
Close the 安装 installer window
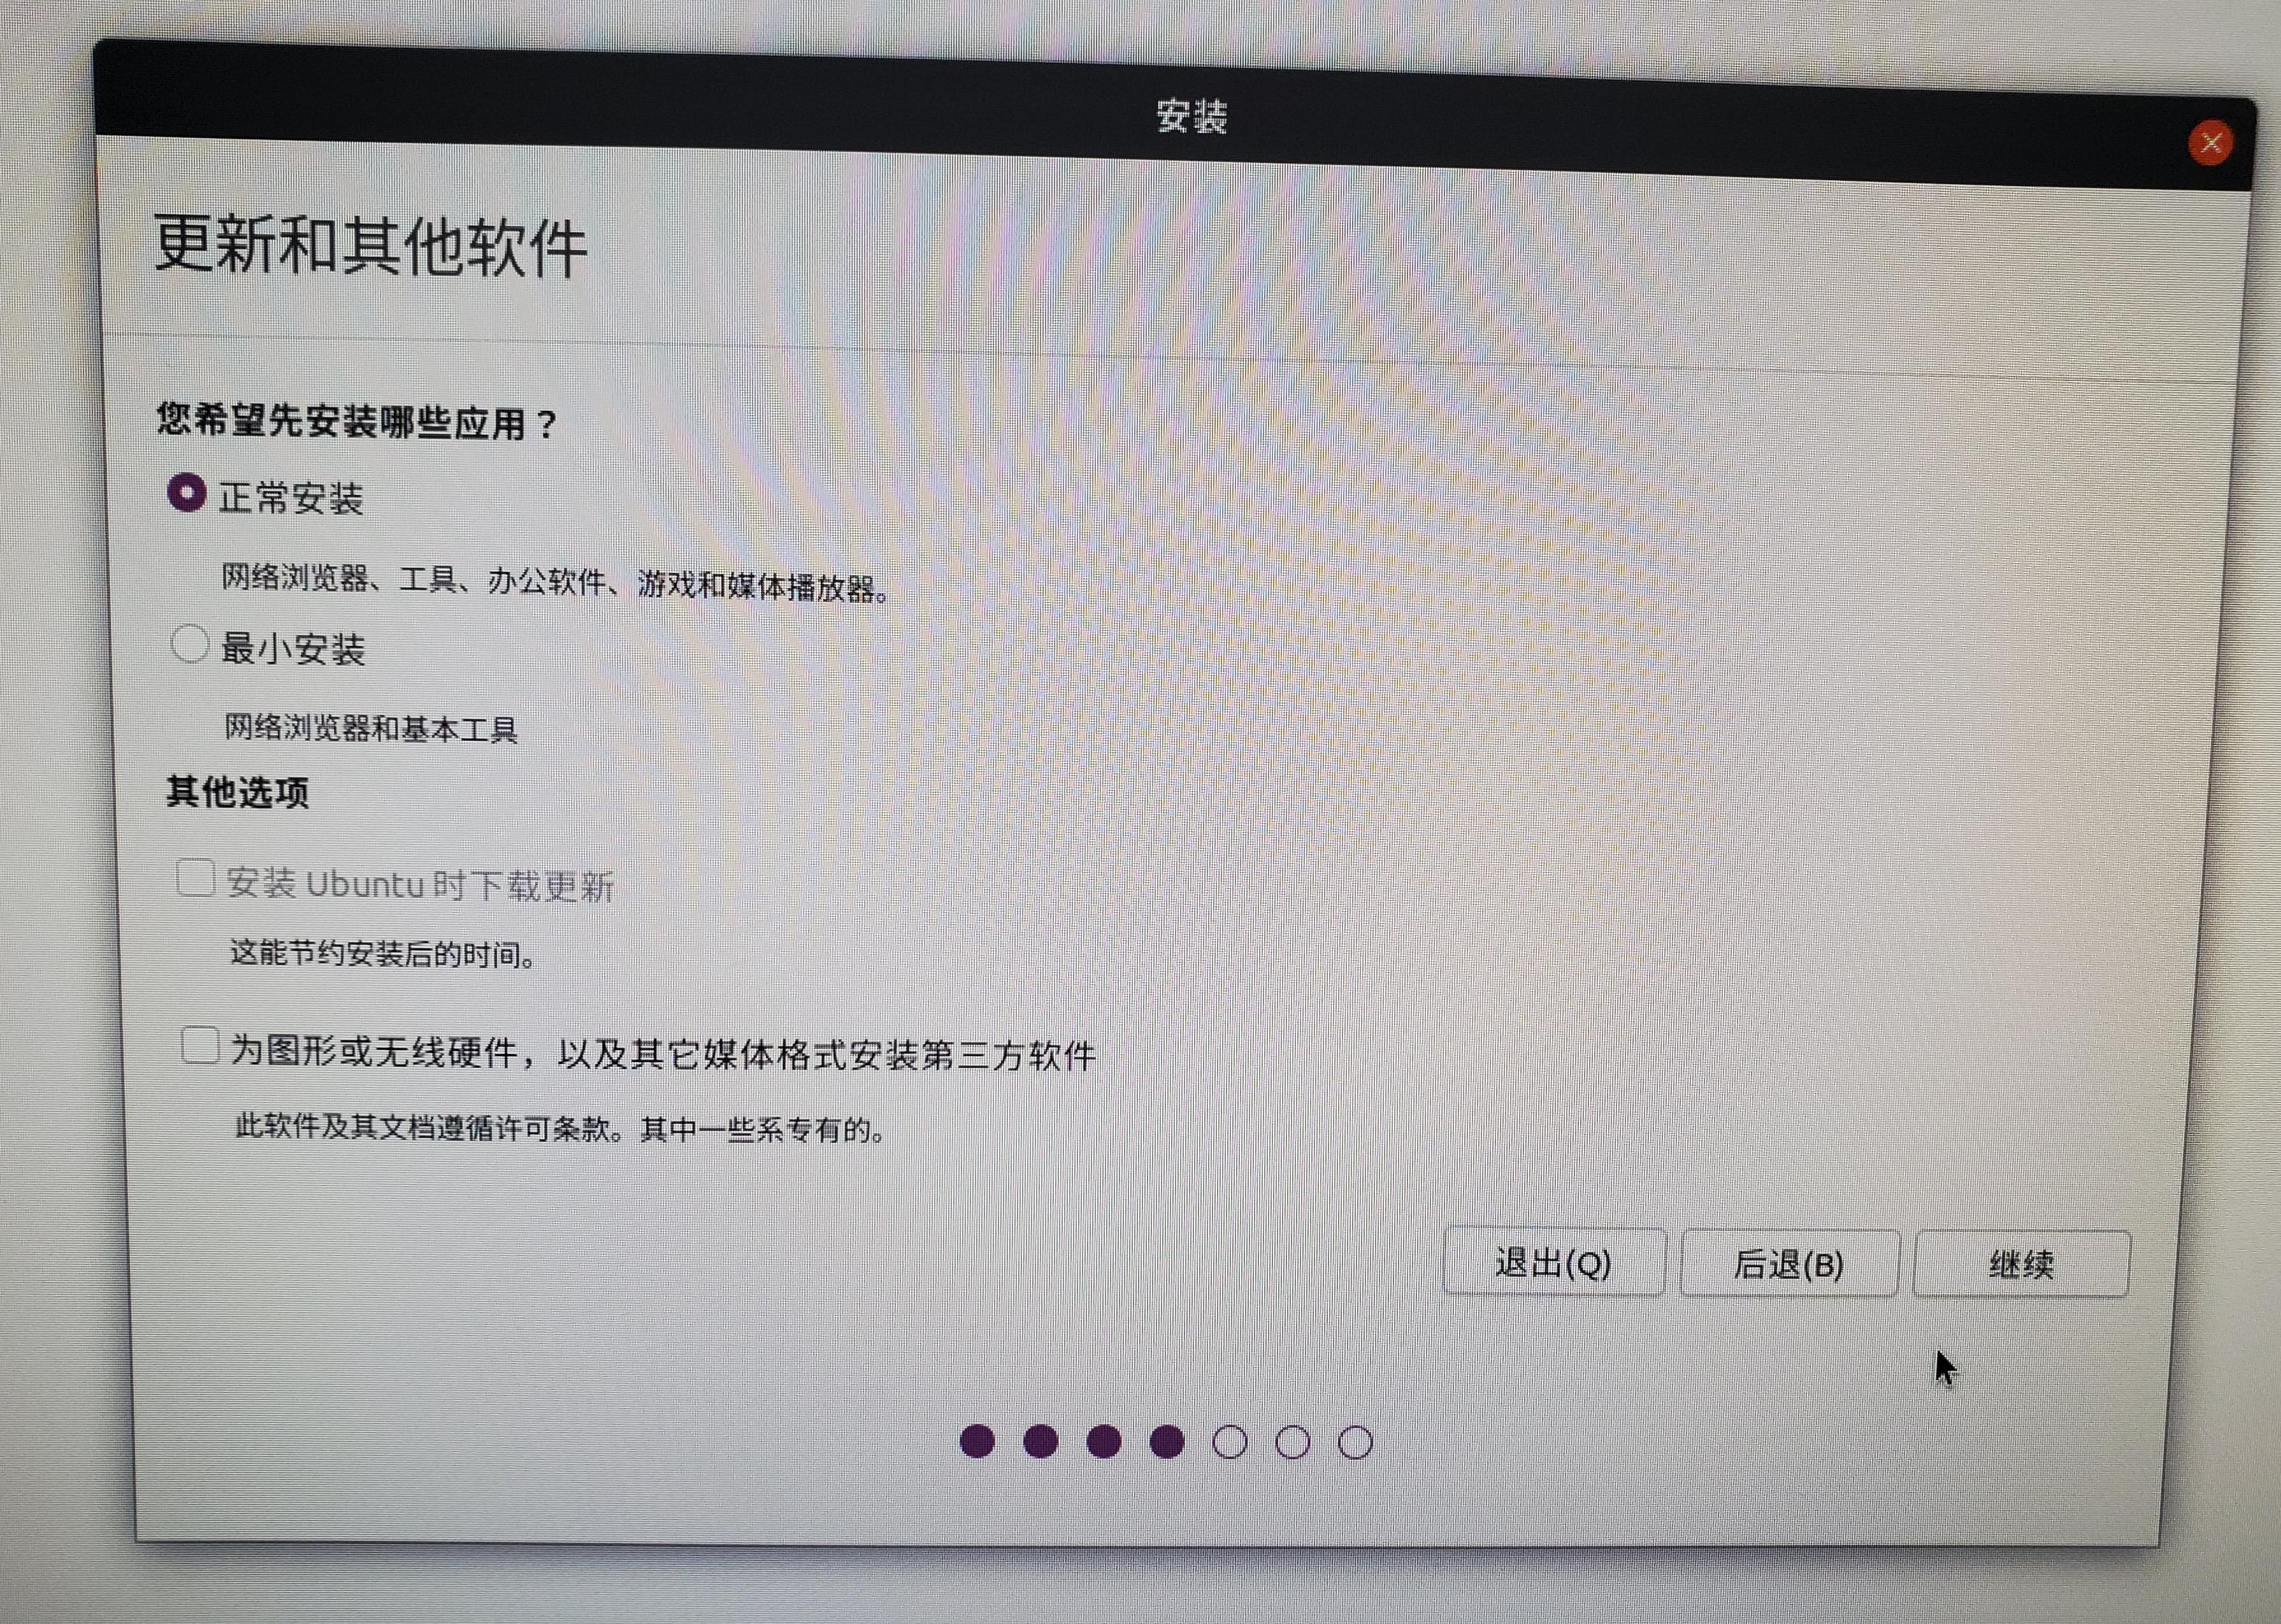pyautogui.click(x=2210, y=143)
